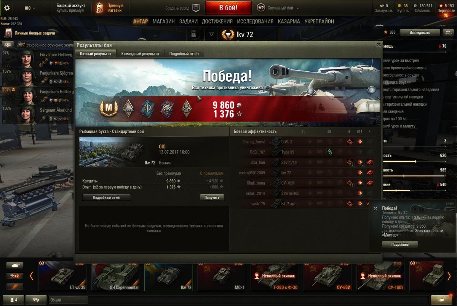Expand the Случайный бой battle mode dropdown
The image size is (457, 306).
click(297, 8)
